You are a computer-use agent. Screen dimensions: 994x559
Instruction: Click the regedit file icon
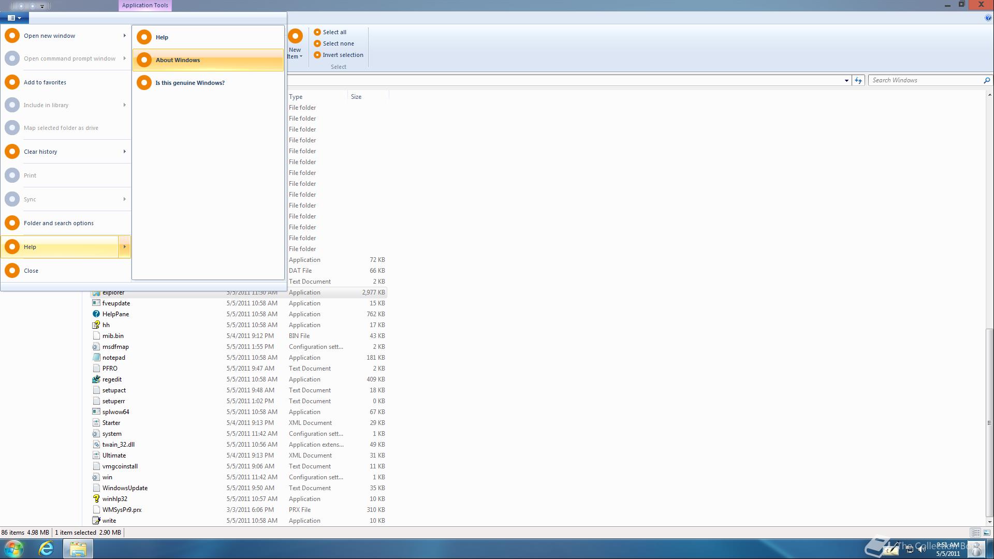coord(96,379)
